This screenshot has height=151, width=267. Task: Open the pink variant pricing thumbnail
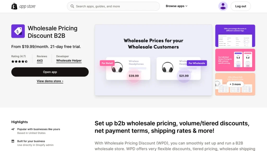[x=235, y=60]
